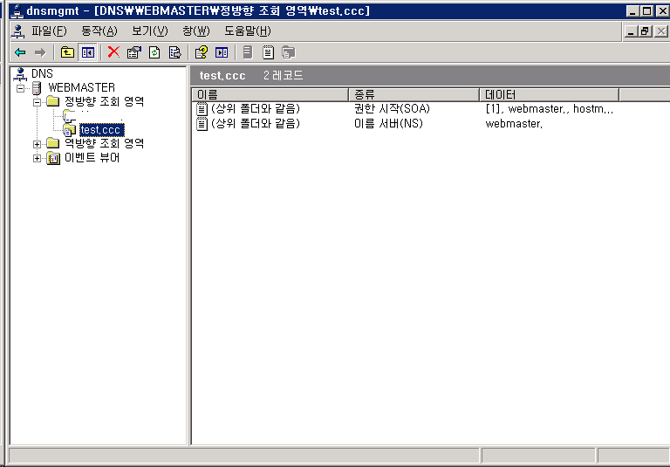Select 정방향 조회 영역 tree label
The height and width of the screenshot is (467, 670).
[105, 101]
